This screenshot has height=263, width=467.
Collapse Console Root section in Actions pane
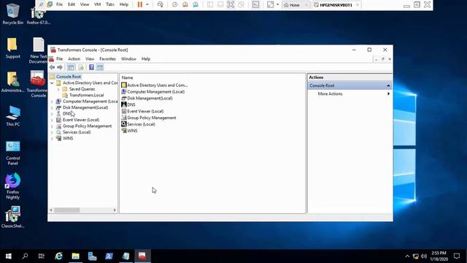388,85
